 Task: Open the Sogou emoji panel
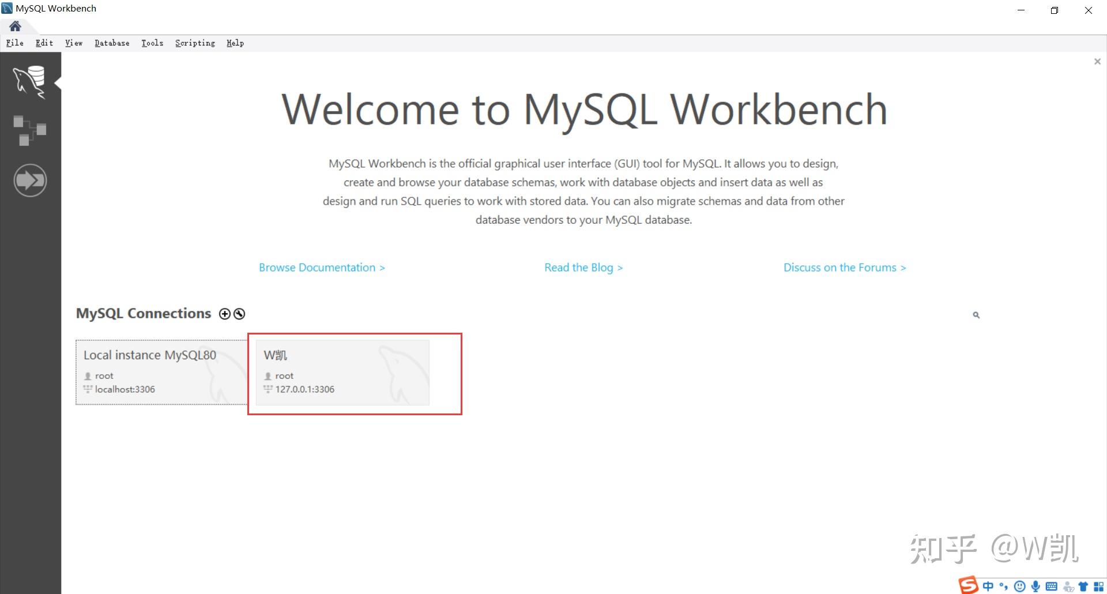pos(1019,587)
